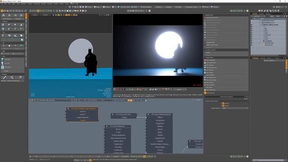Select Texture Group in item list
Viewport: 288px width, 162px height.
coord(269,45)
